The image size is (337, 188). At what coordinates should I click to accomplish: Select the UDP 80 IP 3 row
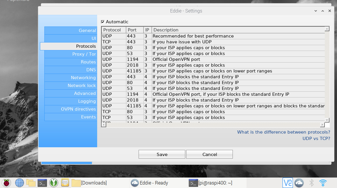(x=213, y=48)
